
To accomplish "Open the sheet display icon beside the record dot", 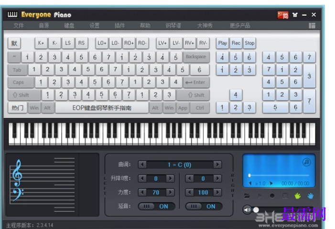I will 285,196.
